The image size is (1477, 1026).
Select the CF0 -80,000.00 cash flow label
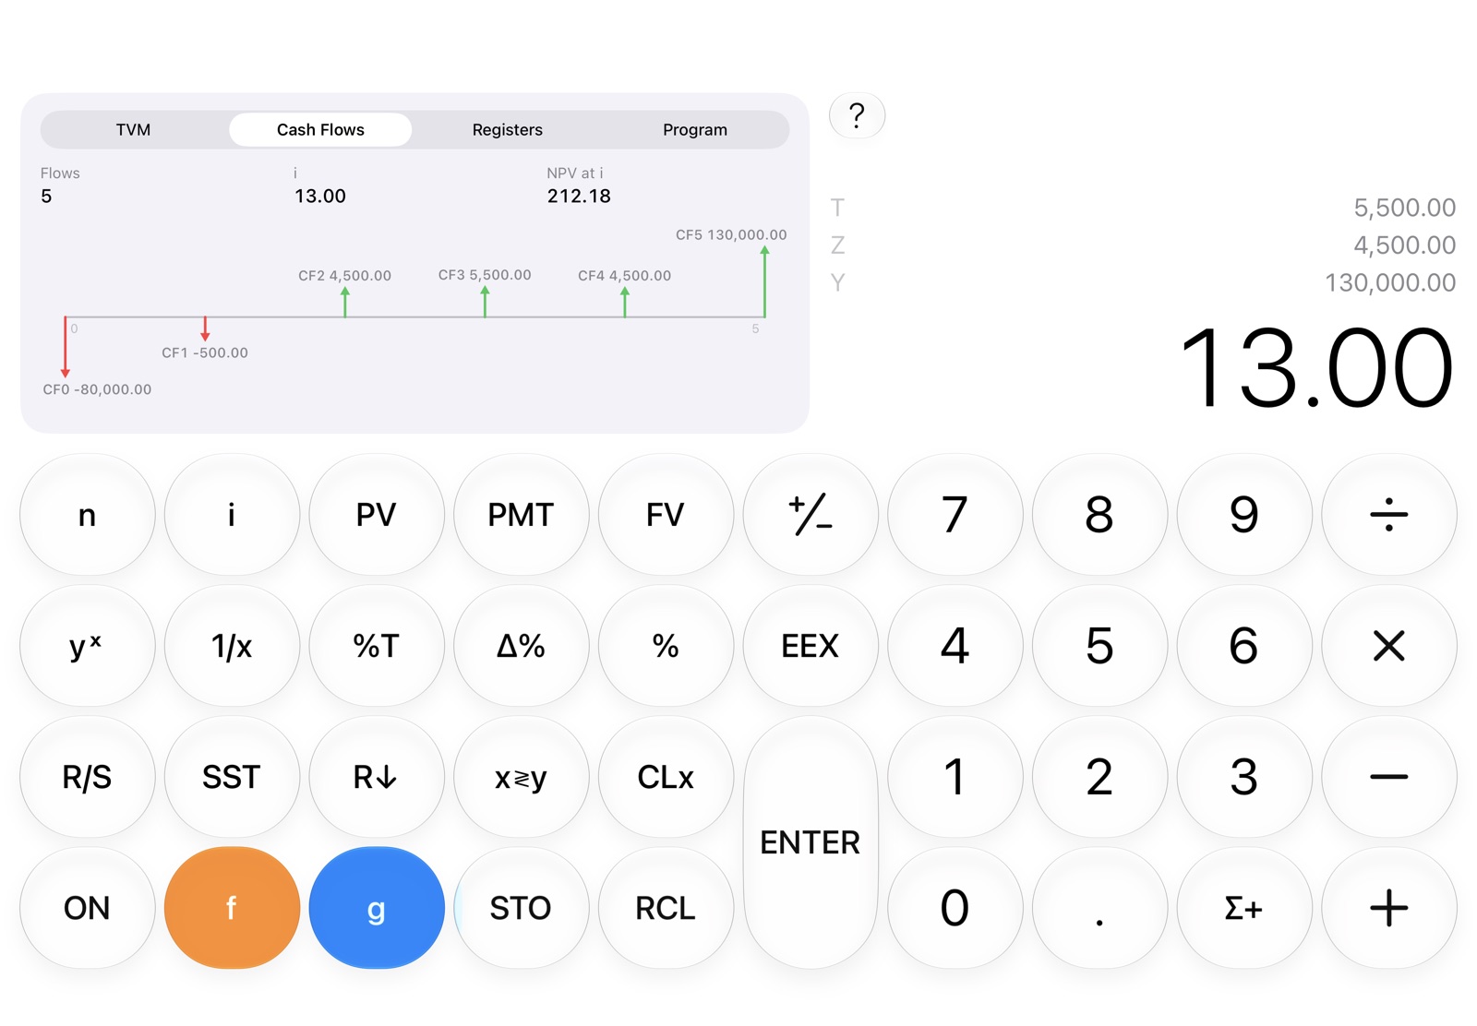(x=97, y=389)
